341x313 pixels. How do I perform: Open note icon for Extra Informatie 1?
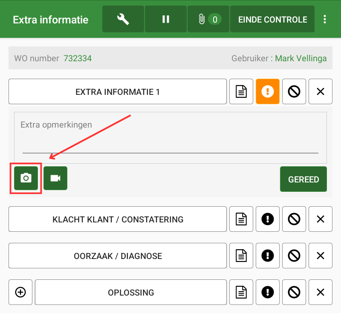(x=241, y=91)
